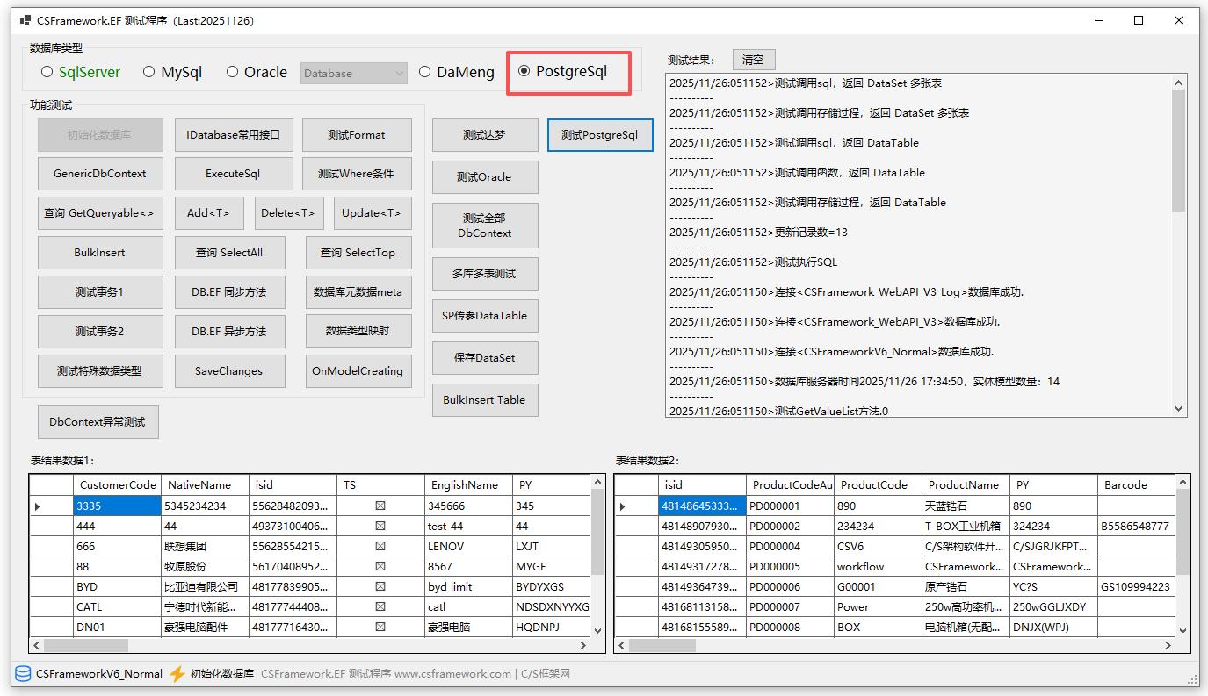Viewport: 1208px width, 696px height.
Task: Click the 清空 button to clear test results
Action: pyautogui.click(x=754, y=59)
